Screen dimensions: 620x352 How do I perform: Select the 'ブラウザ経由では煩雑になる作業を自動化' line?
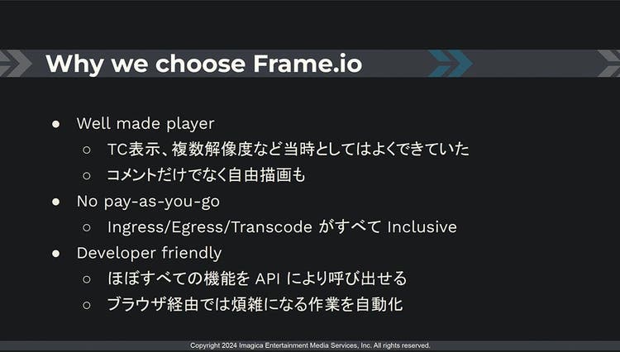(255, 305)
